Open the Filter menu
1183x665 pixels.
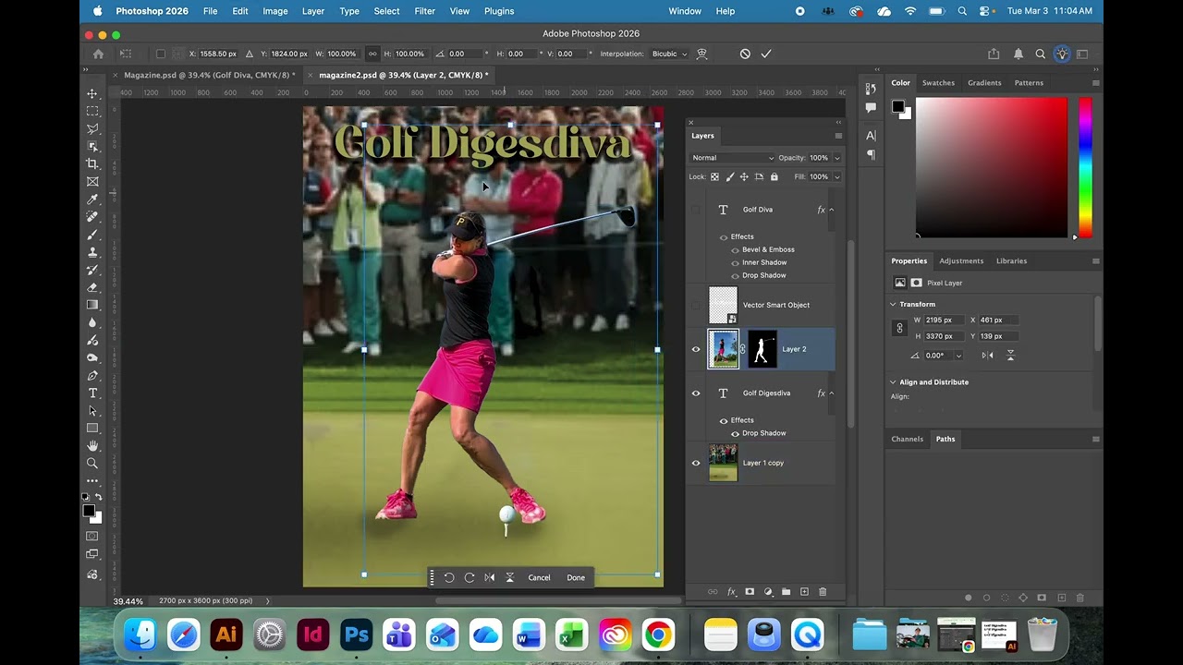pos(425,11)
